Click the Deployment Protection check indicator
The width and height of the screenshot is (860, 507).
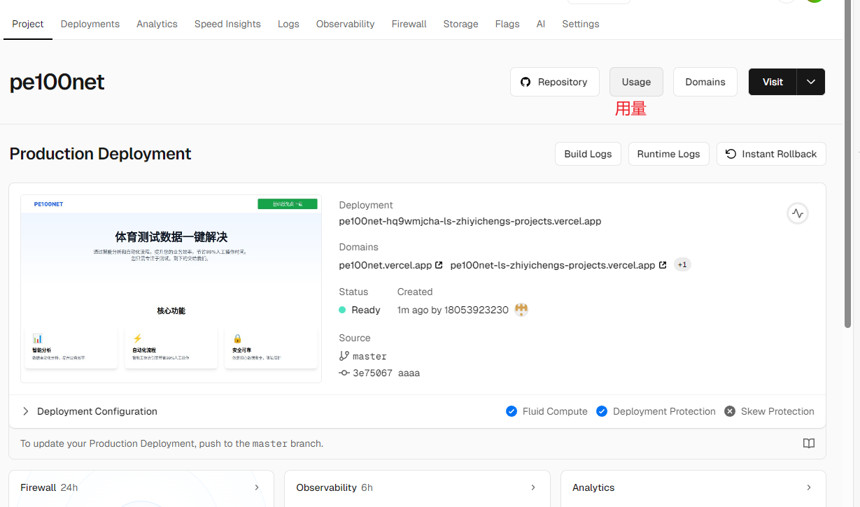tap(602, 411)
